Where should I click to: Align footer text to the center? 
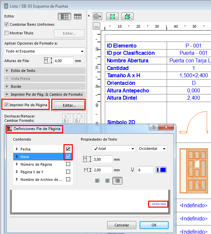pyautogui.click(x=107, y=181)
